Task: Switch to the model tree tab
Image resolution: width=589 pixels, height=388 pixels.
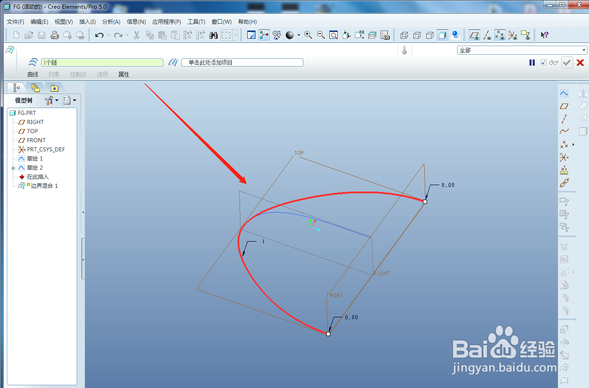Action: pos(16,88)
